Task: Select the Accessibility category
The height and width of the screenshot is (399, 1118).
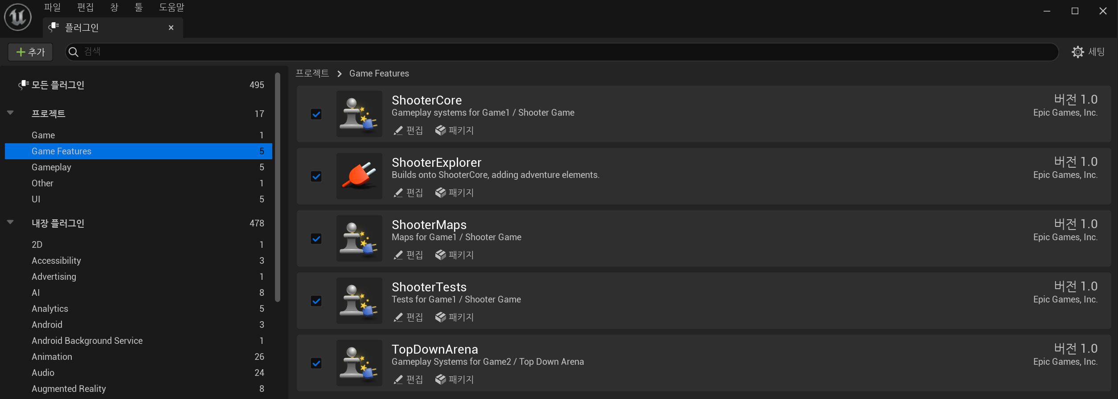Action: (139, 261)
